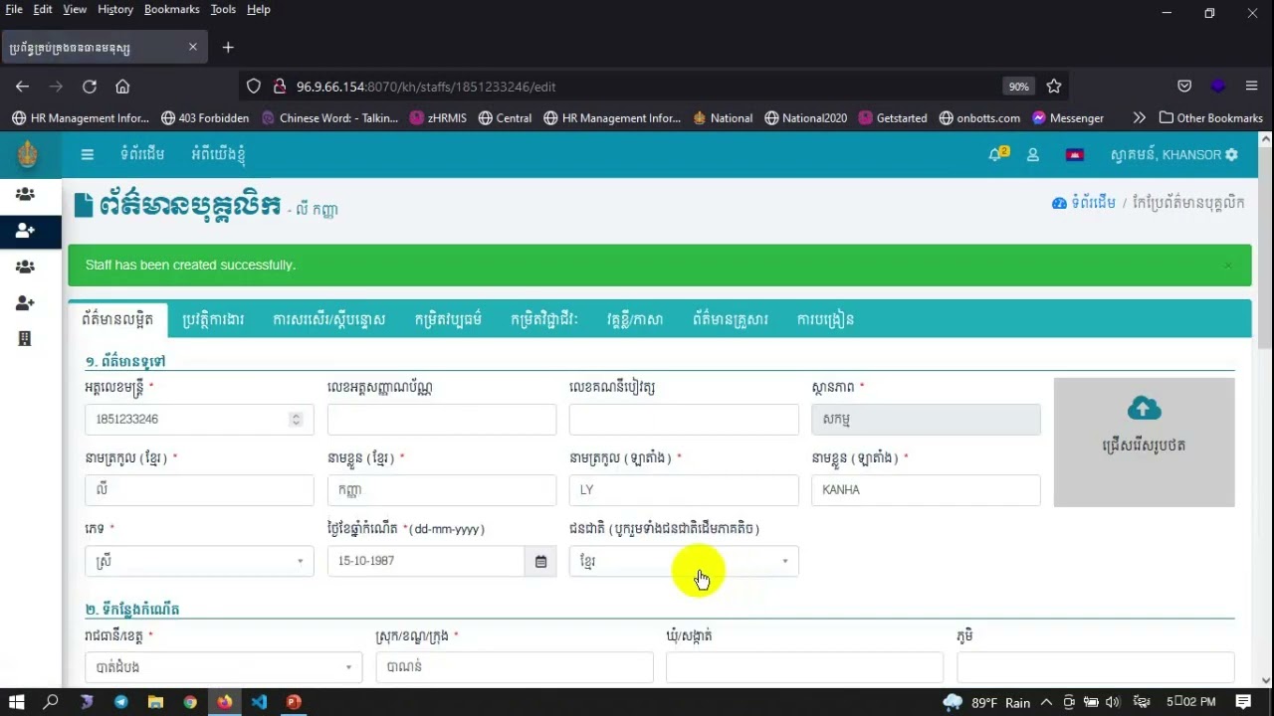Open Chrome from the taskbar

tap(190, 702)
